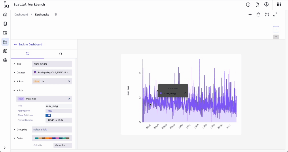
Task: Expand the X Axis section
Action: pos(14,81)
